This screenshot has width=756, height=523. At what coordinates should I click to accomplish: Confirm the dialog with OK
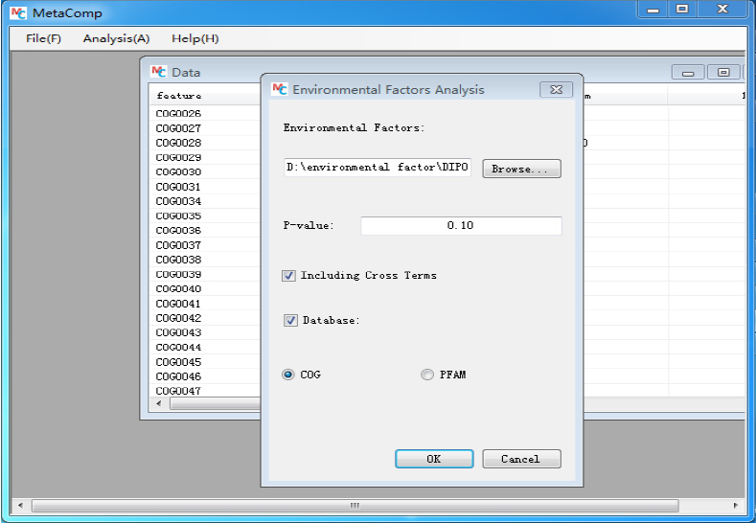coord(433,459)
